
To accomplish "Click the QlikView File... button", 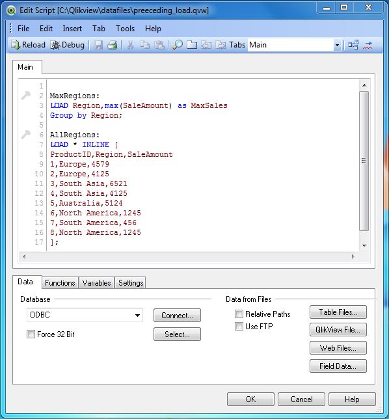I will (338, 330).
